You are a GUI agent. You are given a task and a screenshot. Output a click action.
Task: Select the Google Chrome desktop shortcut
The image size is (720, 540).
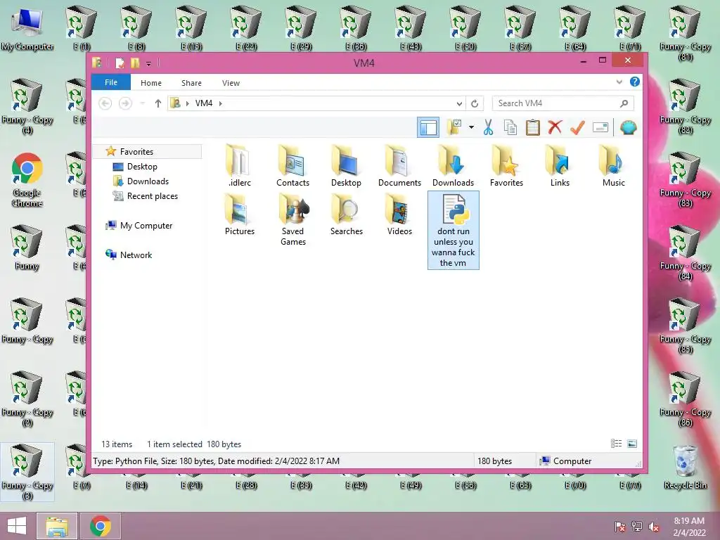point(27,179)
